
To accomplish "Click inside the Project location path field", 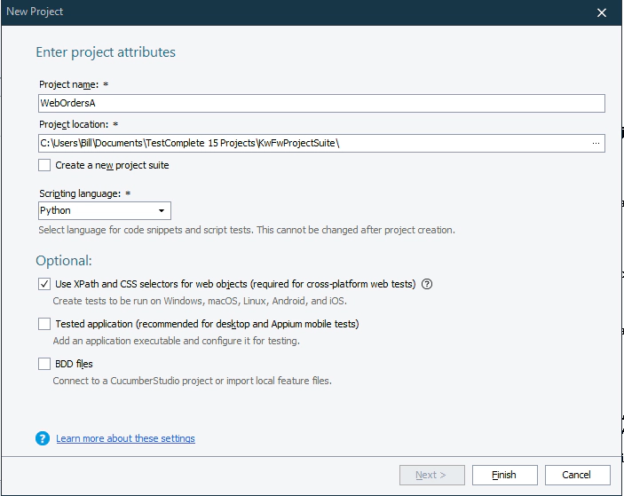I will pos(311,143).
